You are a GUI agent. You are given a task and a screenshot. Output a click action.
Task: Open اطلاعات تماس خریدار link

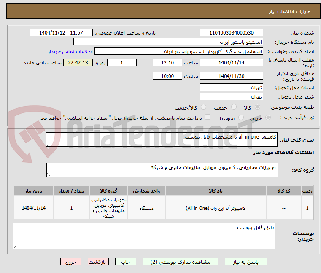pos(70,51)
